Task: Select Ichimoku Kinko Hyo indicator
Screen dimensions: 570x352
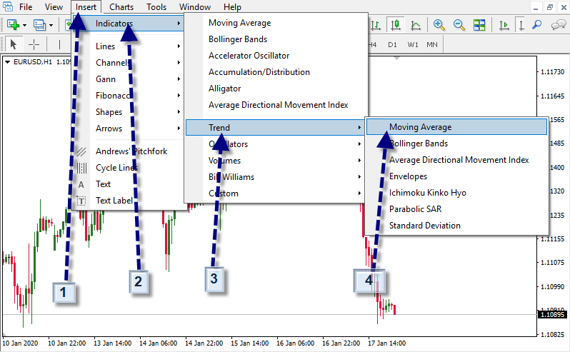Action: tap(456, 193)
